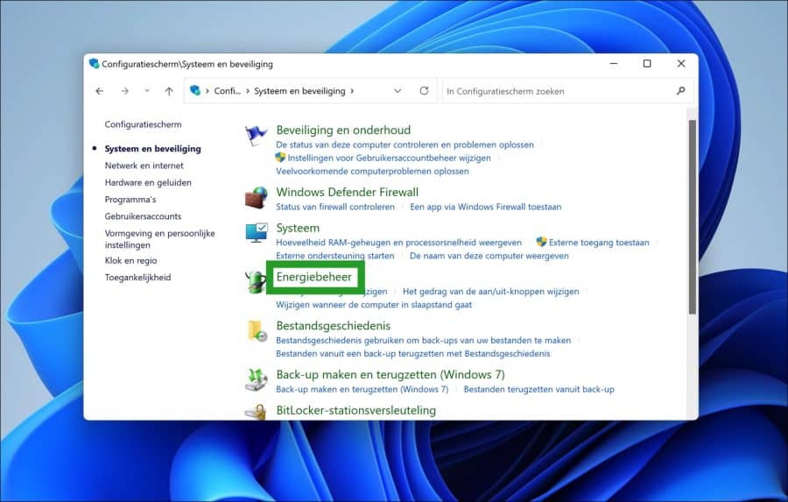Open Windows Defender Firewall heading
788x502 pixels.
[348, 192]
